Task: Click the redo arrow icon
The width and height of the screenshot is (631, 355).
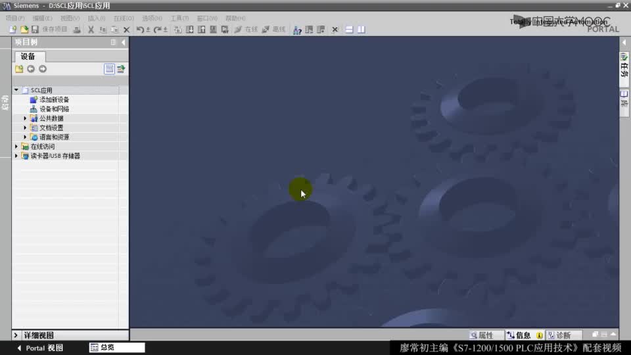Action: [x=157, y=30]
